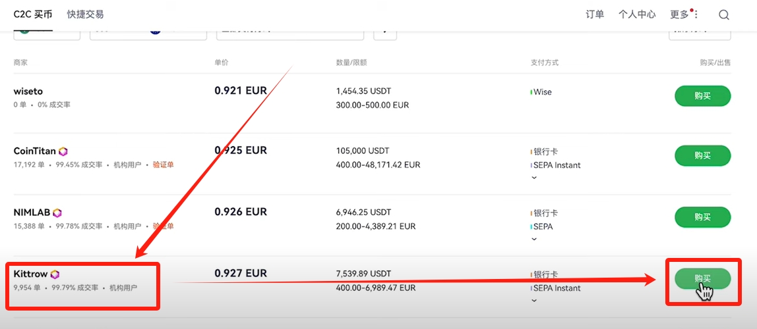Click the 400.00-6,989.47 EUR limit

coord(376,288)
